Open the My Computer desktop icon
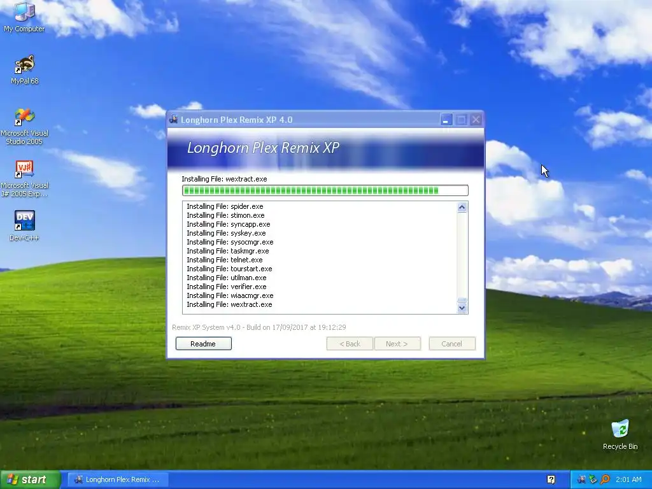Image resolution: width=652 pixels, height=489 pixels. [x=24, y=17]
